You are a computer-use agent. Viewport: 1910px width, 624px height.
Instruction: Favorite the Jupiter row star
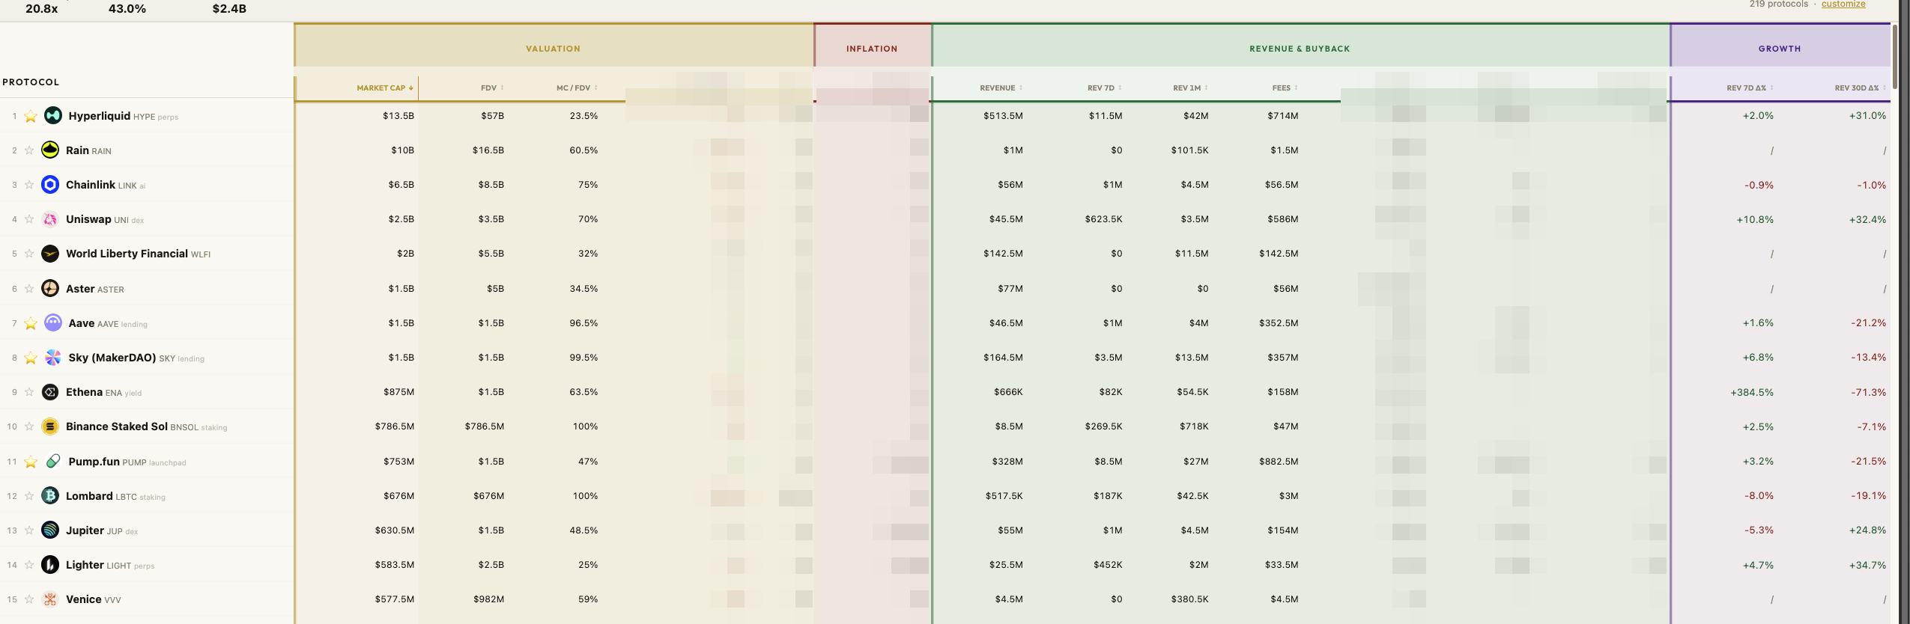point(29,530)
